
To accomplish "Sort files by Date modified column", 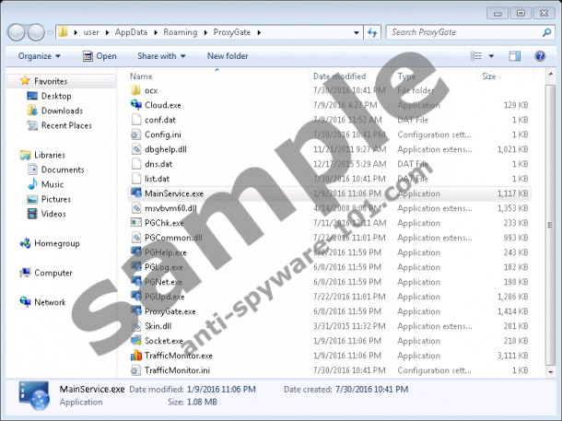I will [339, 76].
